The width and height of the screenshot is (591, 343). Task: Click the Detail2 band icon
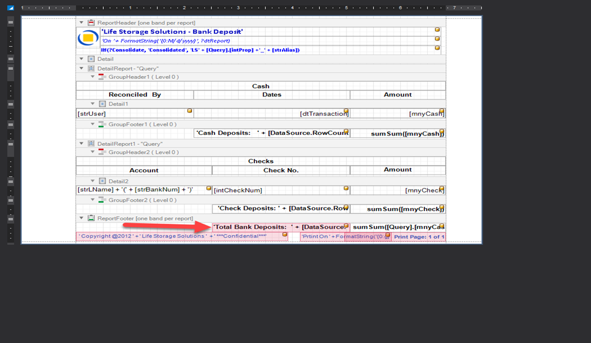(x=102, y=181)
